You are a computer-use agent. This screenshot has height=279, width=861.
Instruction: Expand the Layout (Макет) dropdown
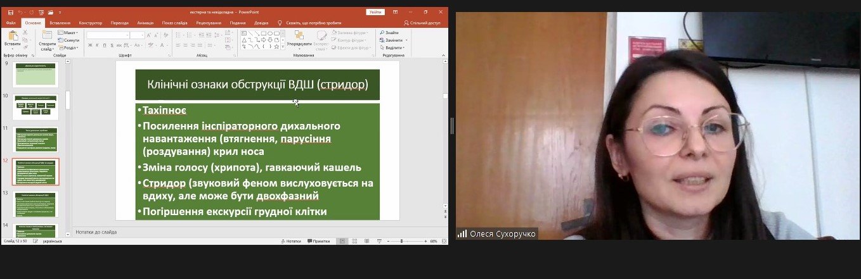point(69,32)
